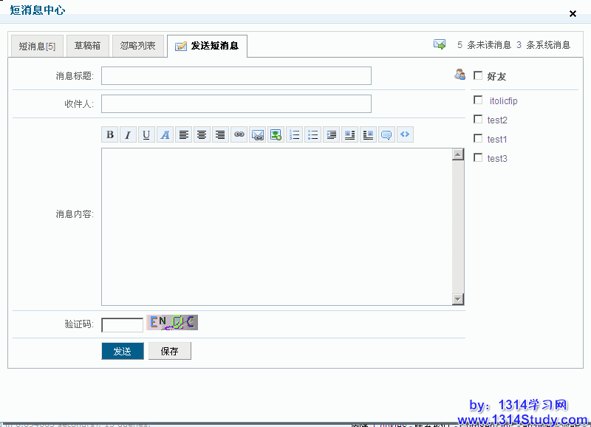Insert a quote with the speech bubble icon
Screen dimensions: 591x427
click(x=386, y=134)
